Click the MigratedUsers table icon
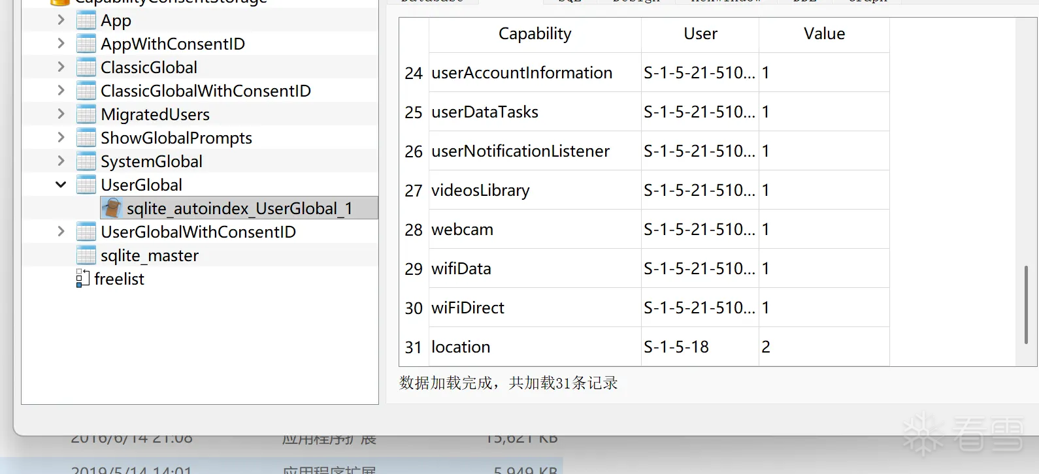This screenshot has height=474, width=1039. click(x=86, y=114)
